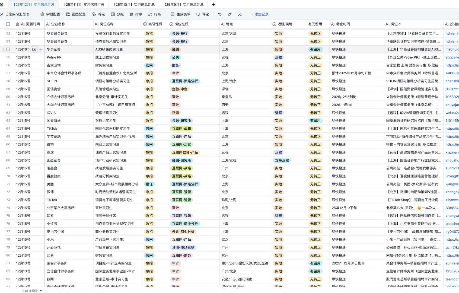Click the 有留用 tag in 国泰海通 row
Image resolution: width=459 pixels, height=293 pixels.
pos(315,121)
